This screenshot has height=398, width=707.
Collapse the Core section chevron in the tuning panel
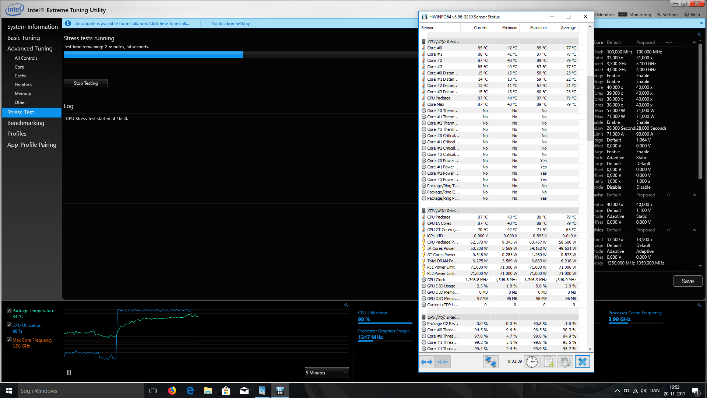pyautogui.click(x=694, y=42)
